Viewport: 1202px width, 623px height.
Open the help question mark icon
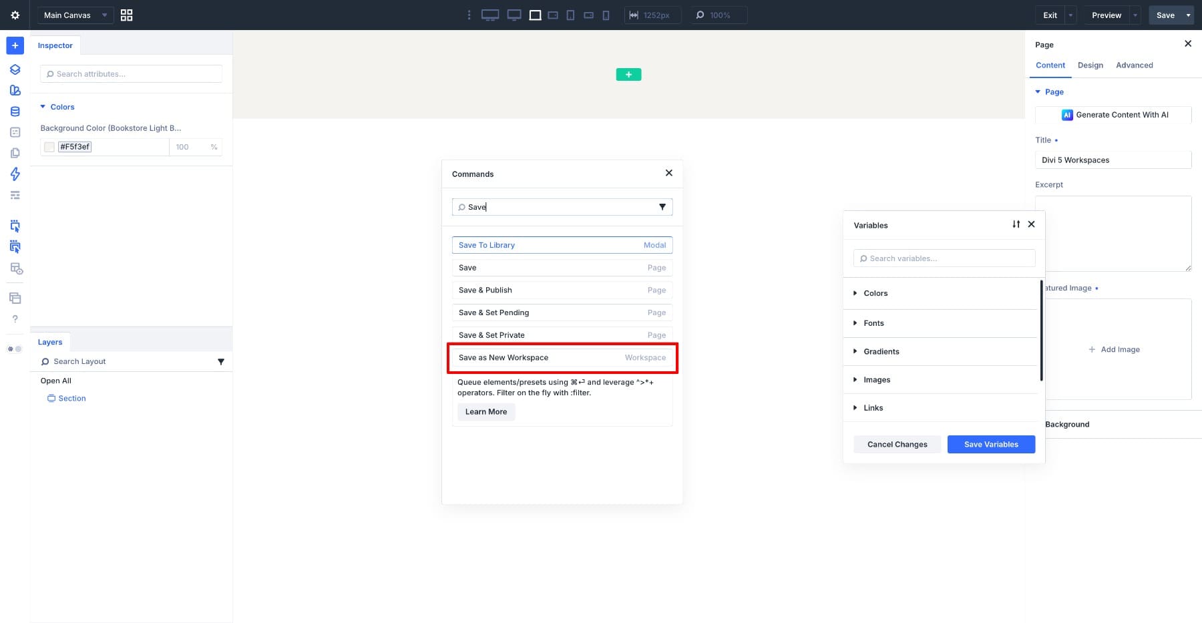15,319
